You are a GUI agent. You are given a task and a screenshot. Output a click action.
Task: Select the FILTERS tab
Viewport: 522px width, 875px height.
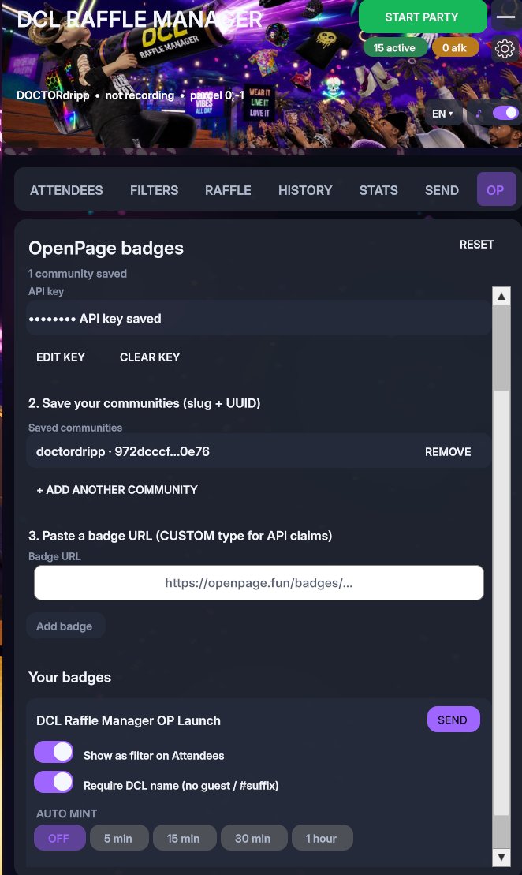(154, 190)
